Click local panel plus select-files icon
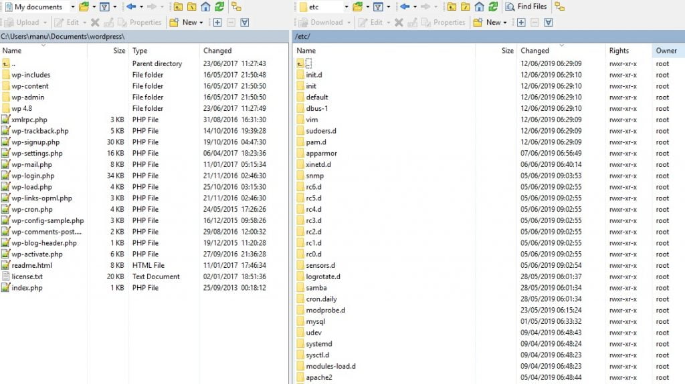The image size is (685, 384). 217,22
